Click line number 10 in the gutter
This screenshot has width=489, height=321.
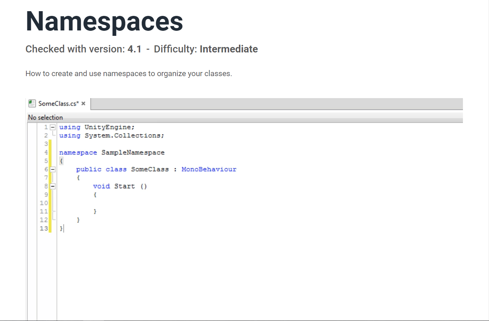coord(44,203)
